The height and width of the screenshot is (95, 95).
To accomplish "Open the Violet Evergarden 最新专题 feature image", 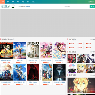I will pyautogui.click(x=81, y=85).
